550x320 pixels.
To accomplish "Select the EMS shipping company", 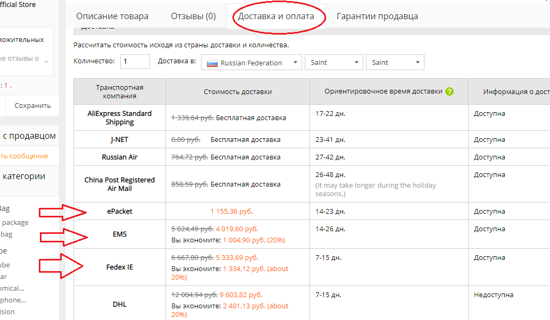I will coord(120,234).
